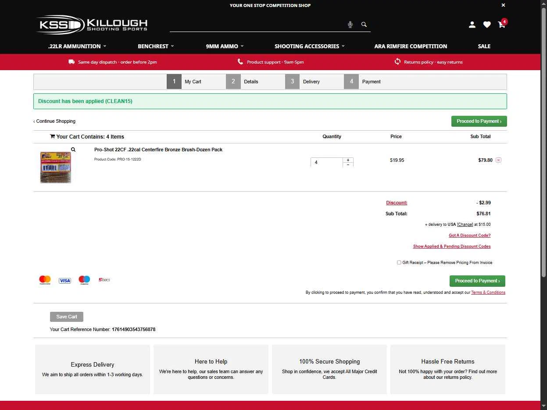The height and width of the screenshot is (410, 547).
Task: Click the quantity input field
Action: [327, 162]
